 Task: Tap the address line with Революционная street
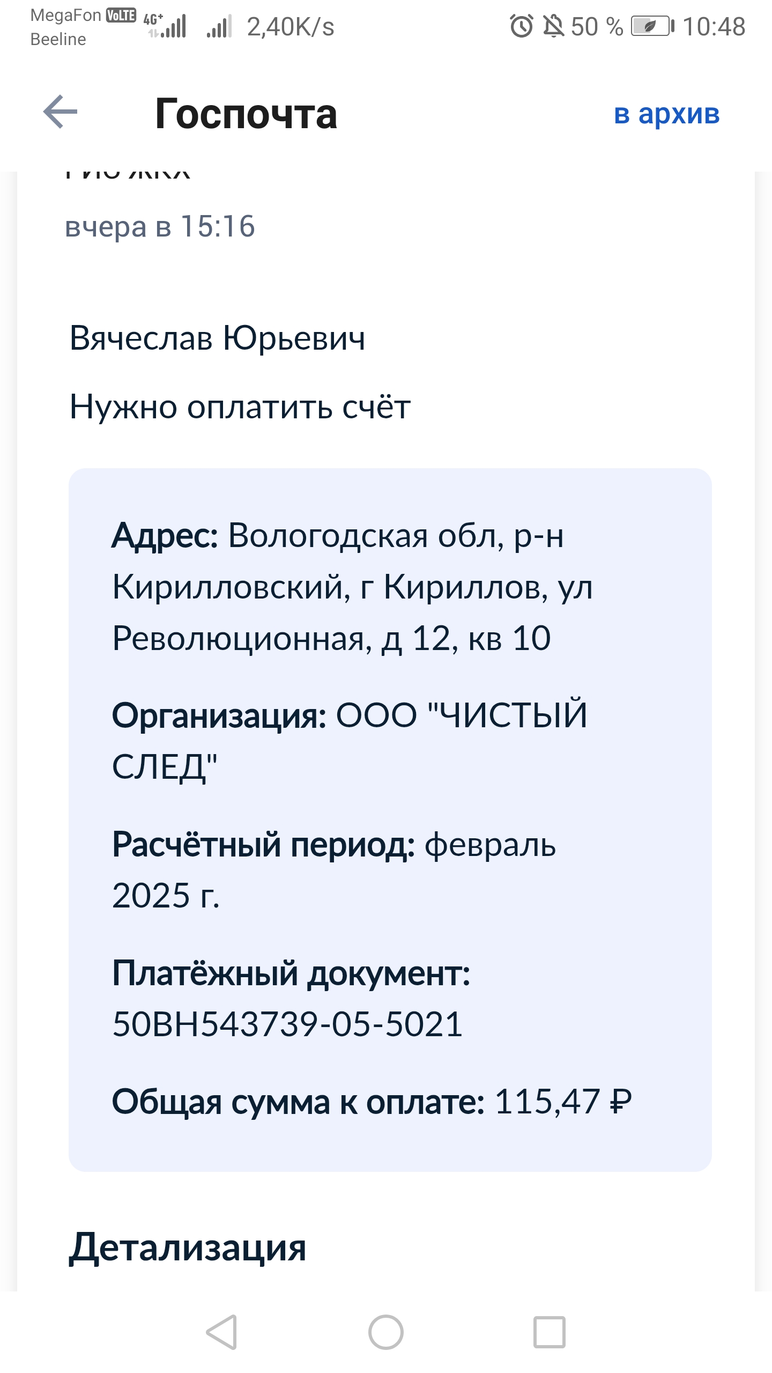(331, 638)
